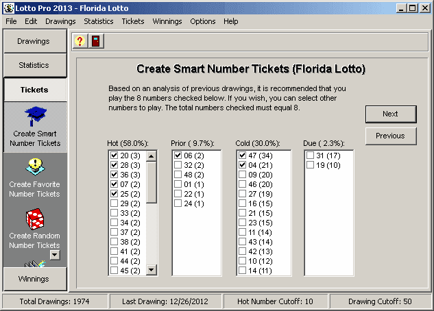This screenshot has width=434, height=311.
Task: Uncheck hot number 20 (3)
Action: 114,155
